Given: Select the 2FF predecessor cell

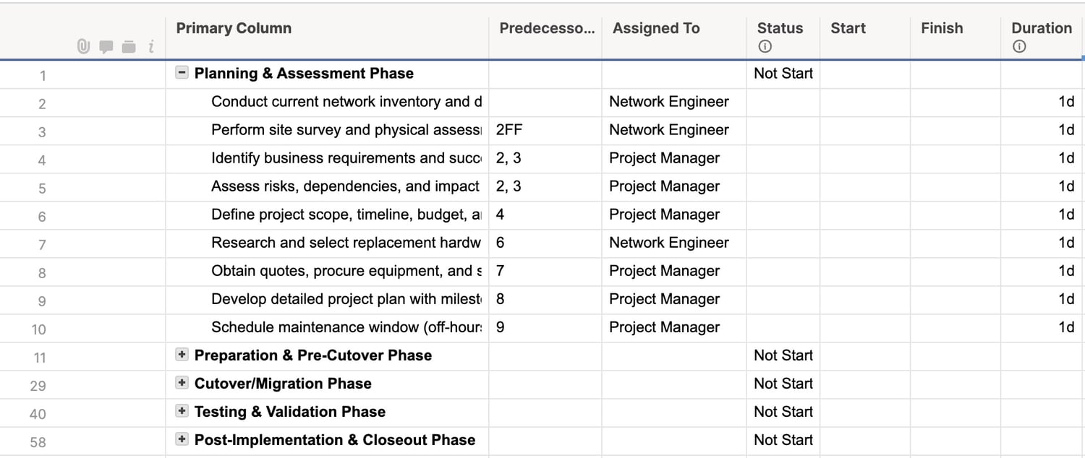Looking at the screenshot, I should [x=545, y=130].
